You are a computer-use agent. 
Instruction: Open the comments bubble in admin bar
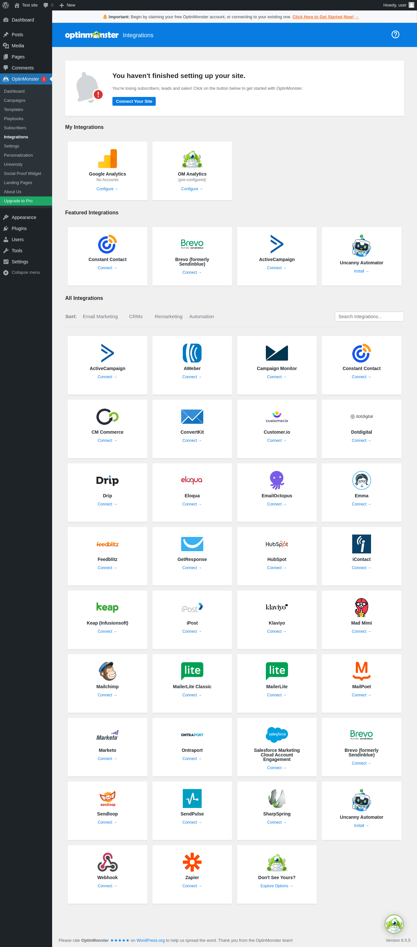[x=48, y=5]
